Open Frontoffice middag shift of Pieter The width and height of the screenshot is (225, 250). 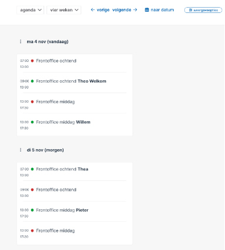click(75, 213)
